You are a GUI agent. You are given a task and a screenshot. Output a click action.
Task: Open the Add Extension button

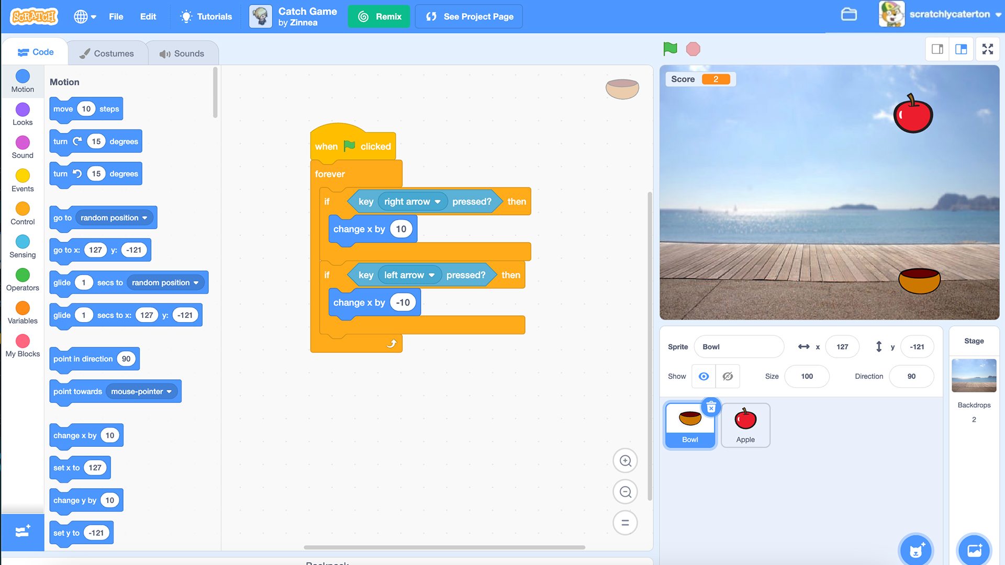pos(23,532)
